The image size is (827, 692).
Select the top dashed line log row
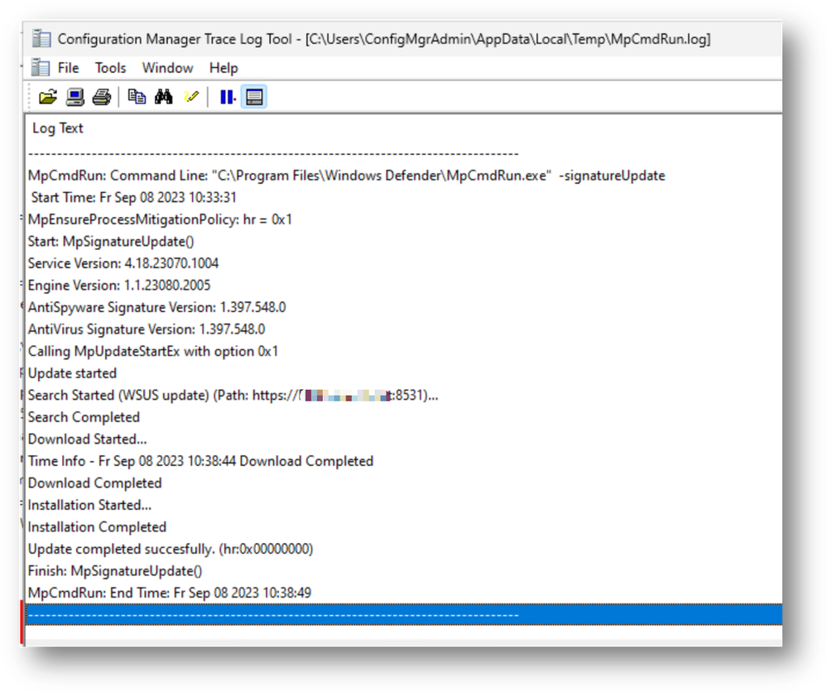[403, 154]
